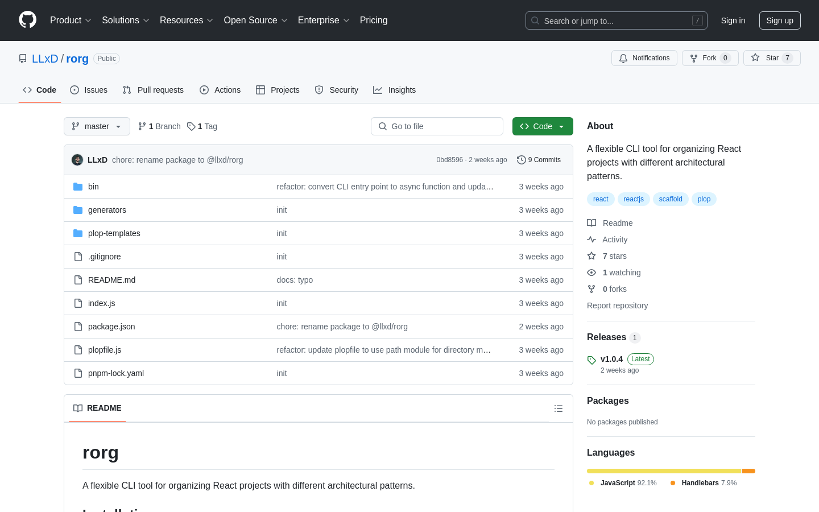Focus the Search or jump to field
Image resolution: width=819 pixels, height=512 pixels.
pyautogui.click(x=617, y=20)
